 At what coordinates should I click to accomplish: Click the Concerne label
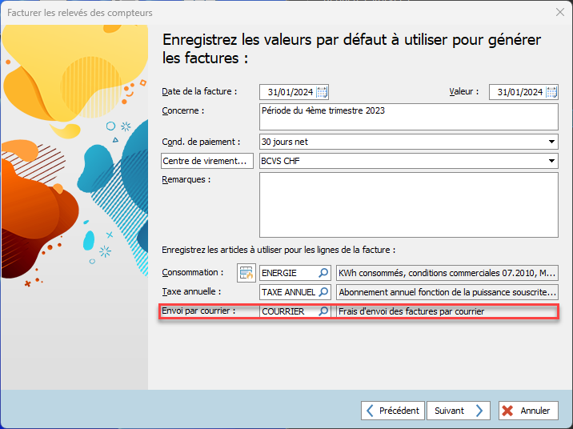(x=182, y=110)
